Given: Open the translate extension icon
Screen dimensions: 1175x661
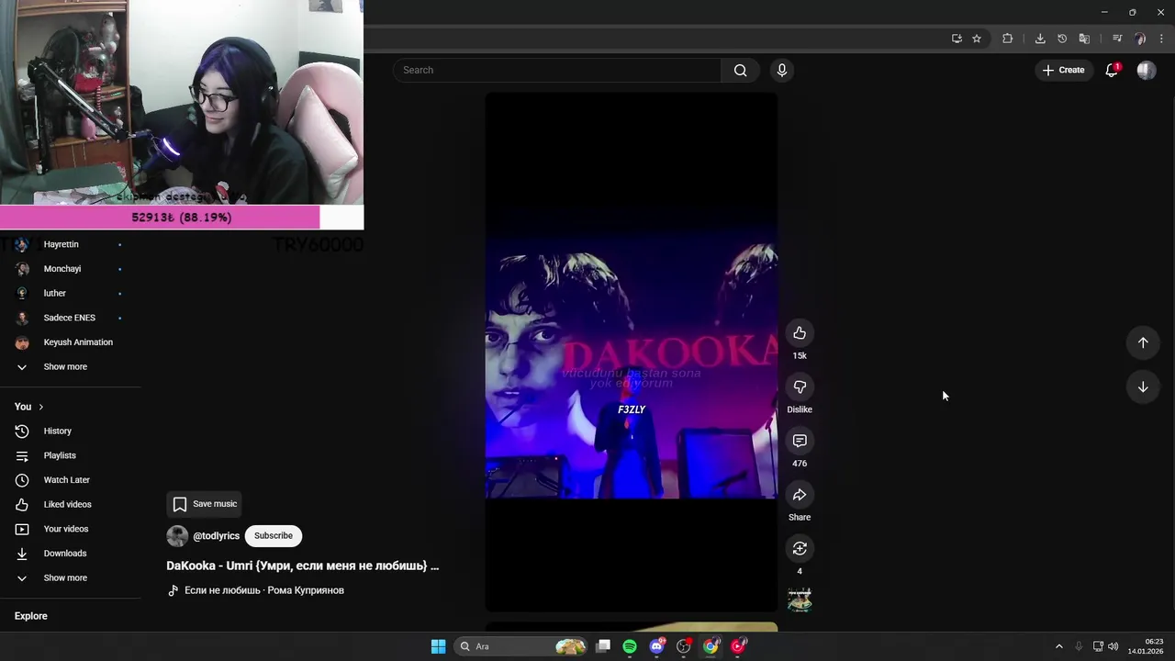Looking at the screenshot, I should tap(1084, 39).
